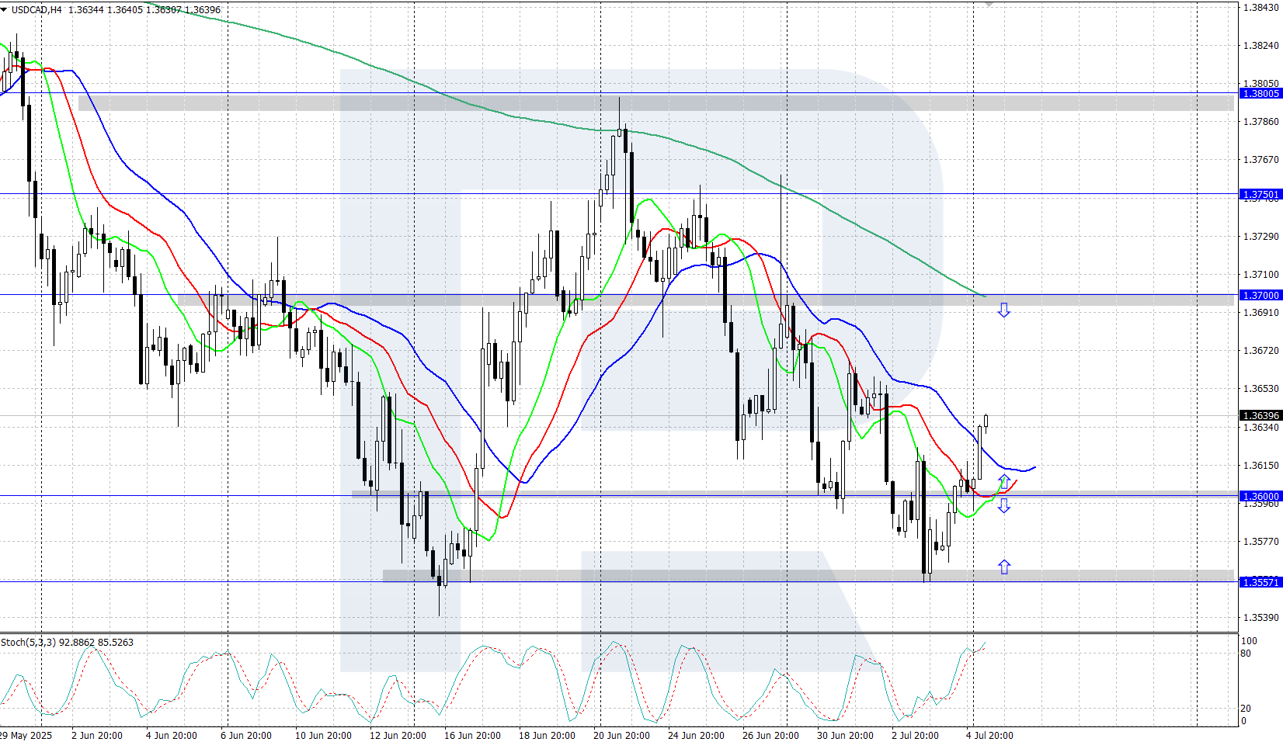Click the grey chart shift triangle at the chart top
The image size is (1283, 742).
pyautogui.click(x=989, y=3)
